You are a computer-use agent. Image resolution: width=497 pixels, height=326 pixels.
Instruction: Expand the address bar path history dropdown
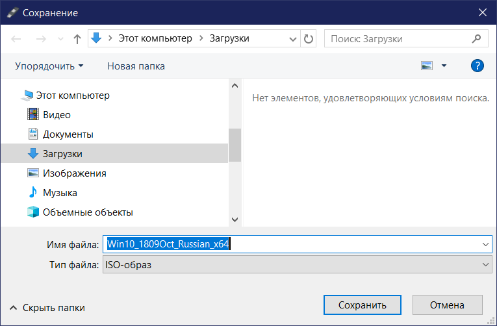[293, 39]
